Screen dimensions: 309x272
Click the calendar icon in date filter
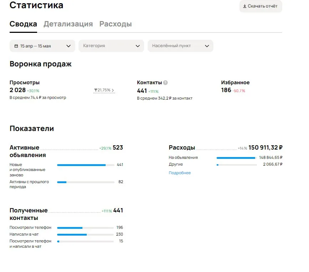16,46
